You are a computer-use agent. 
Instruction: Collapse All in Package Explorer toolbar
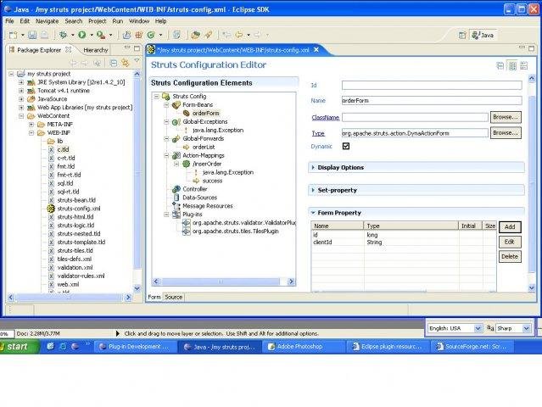(113, 63)
